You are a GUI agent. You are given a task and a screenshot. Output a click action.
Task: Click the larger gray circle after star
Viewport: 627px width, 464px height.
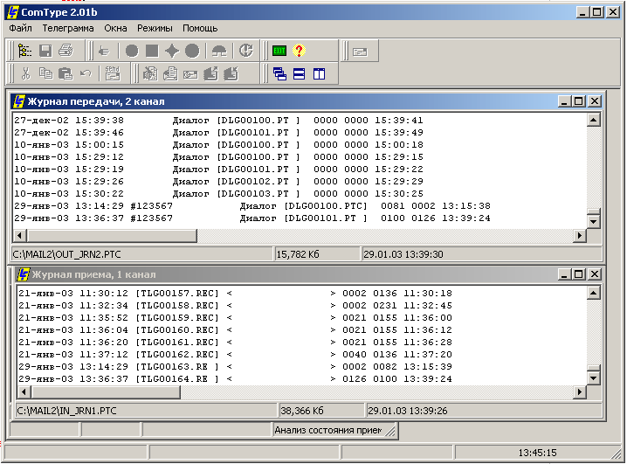coord(192,51)
